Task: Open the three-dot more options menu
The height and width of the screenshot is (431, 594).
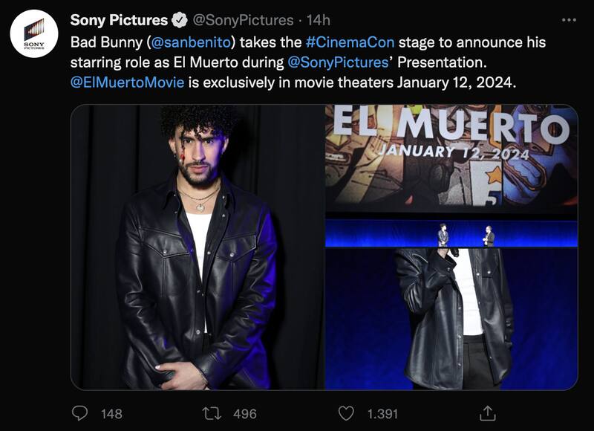Action: coord(568,19)
